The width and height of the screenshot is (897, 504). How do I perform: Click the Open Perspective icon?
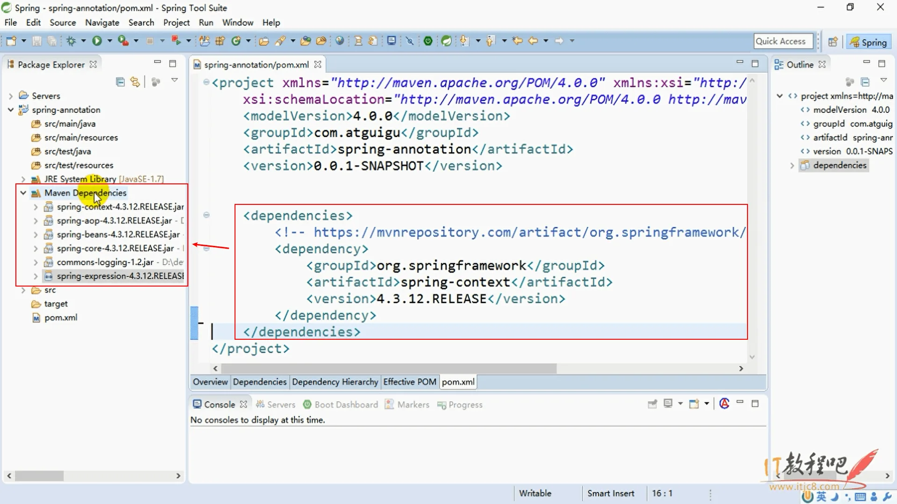833,42
